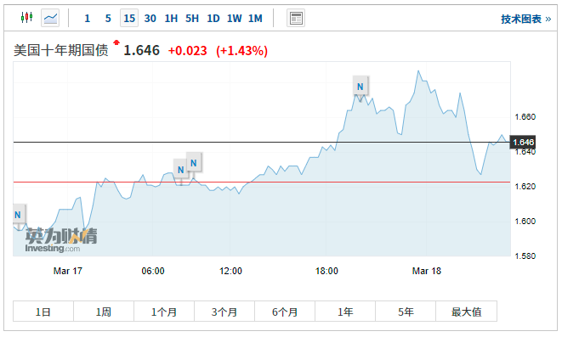562x337 pixels.
Task: Click the N news marker at chart peak
Action: 360,87
